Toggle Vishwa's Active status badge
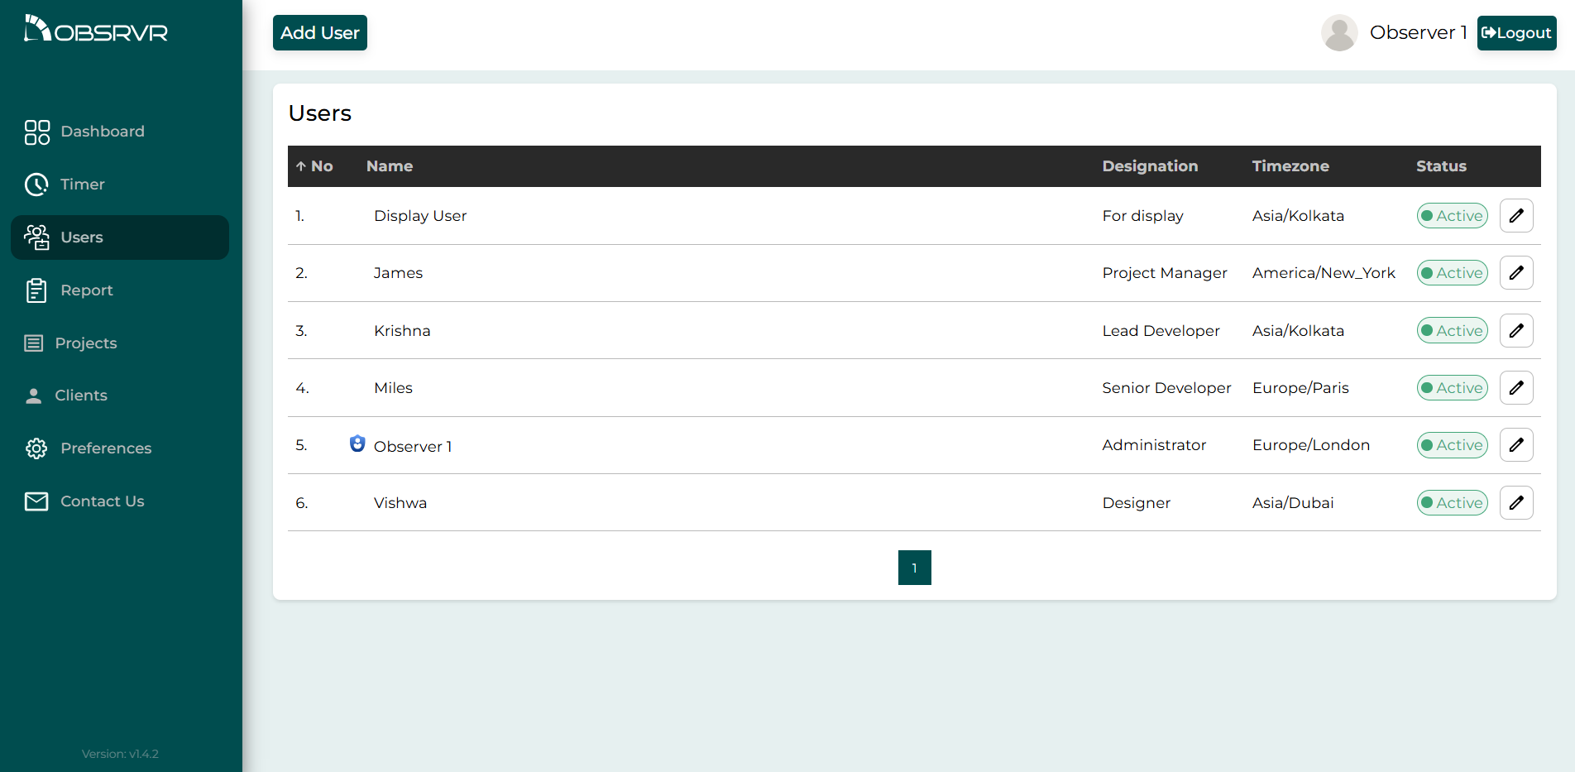Viewport: 1575px width, 772px height. (1452, 503)
